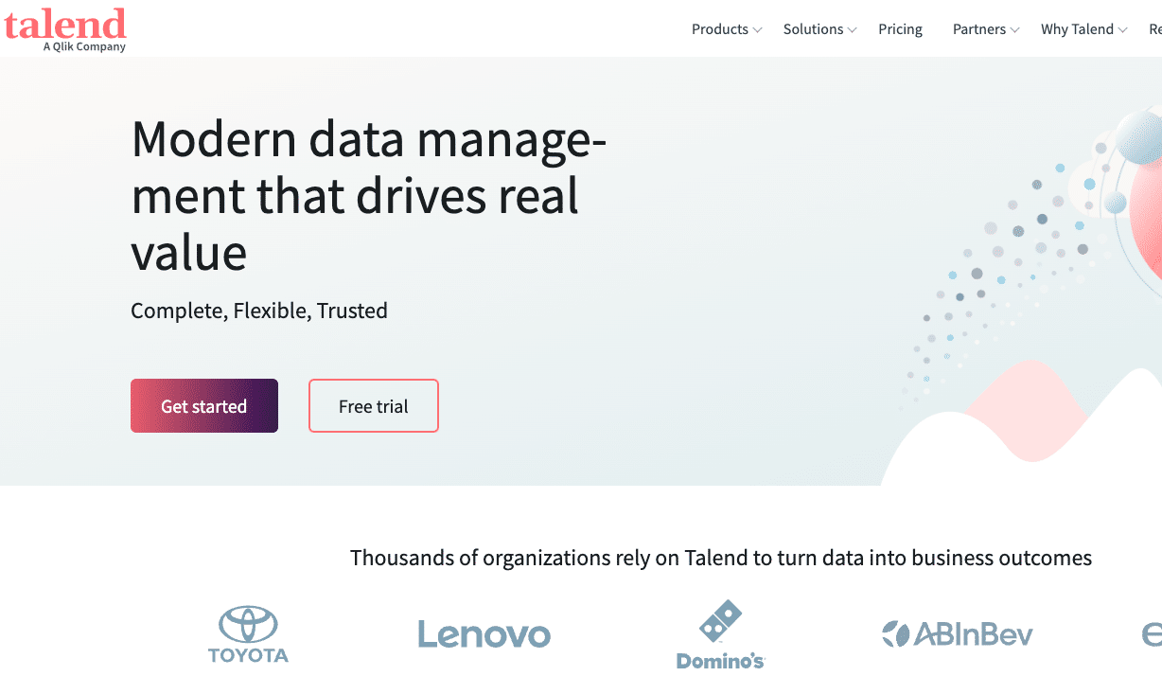Expand the Solutions menu chevron
Screen dimensions: 1162x694
(852, 30)
